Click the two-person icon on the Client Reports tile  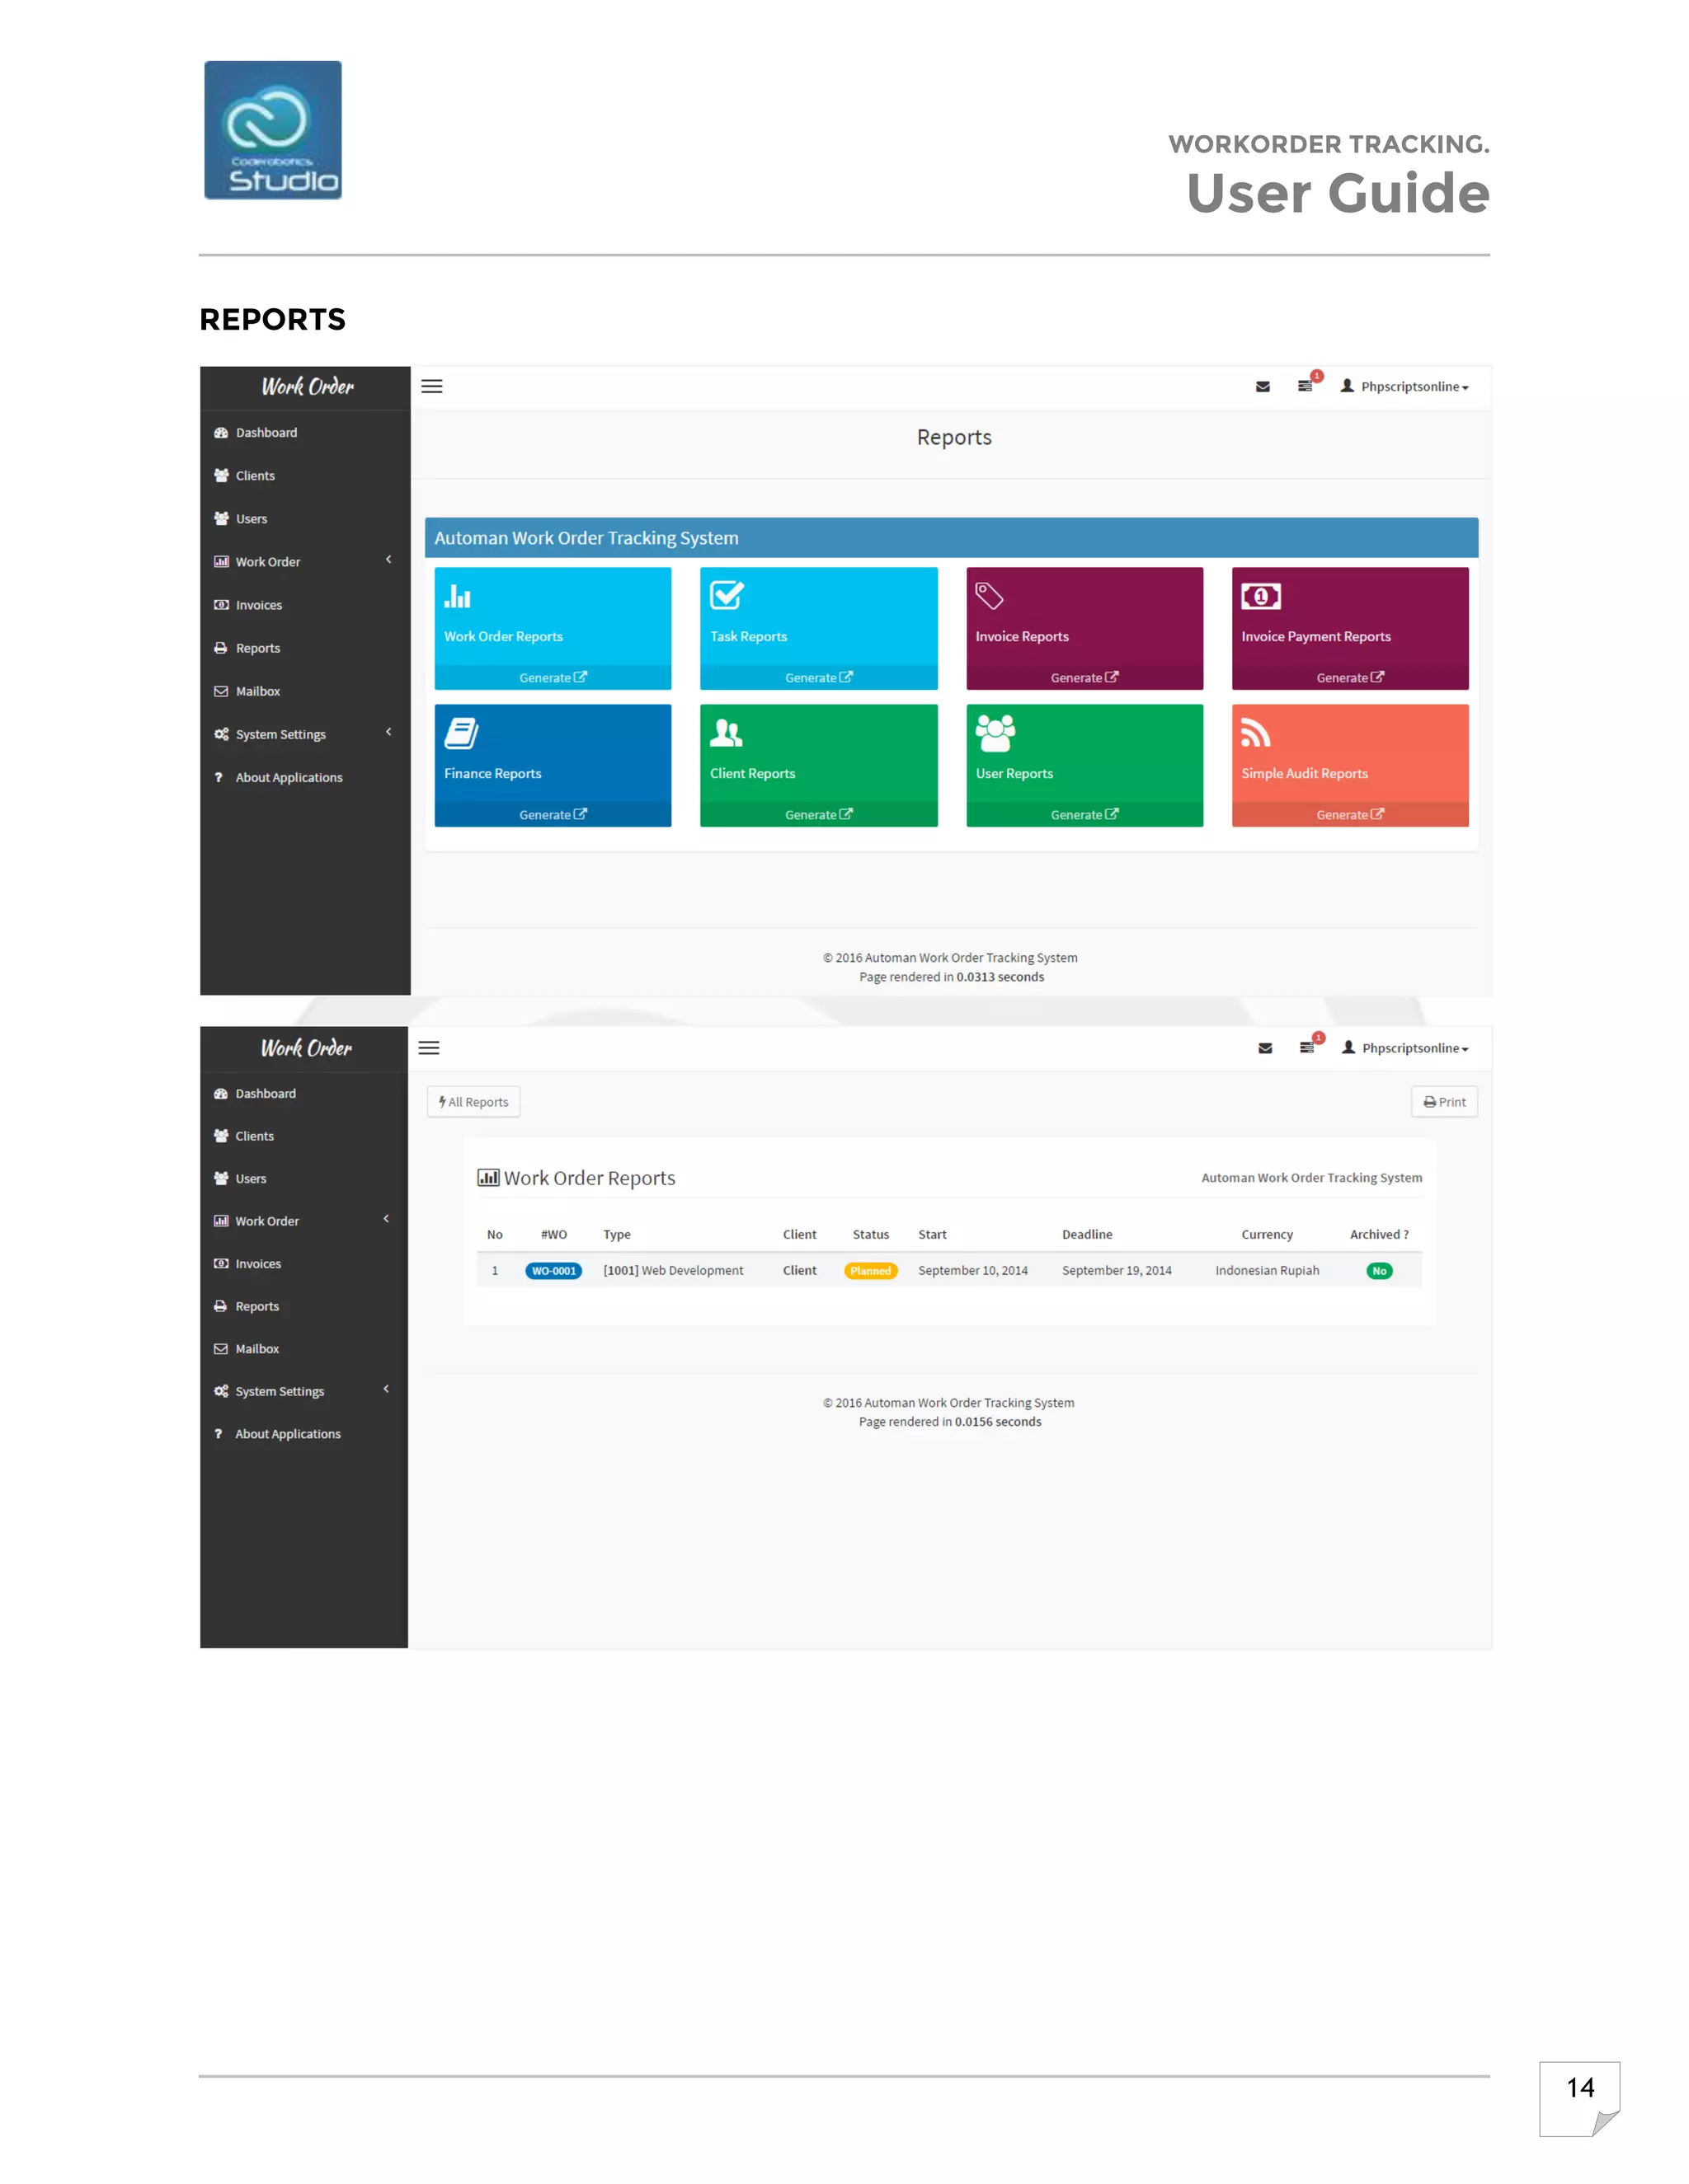click(x=726, y=733)
